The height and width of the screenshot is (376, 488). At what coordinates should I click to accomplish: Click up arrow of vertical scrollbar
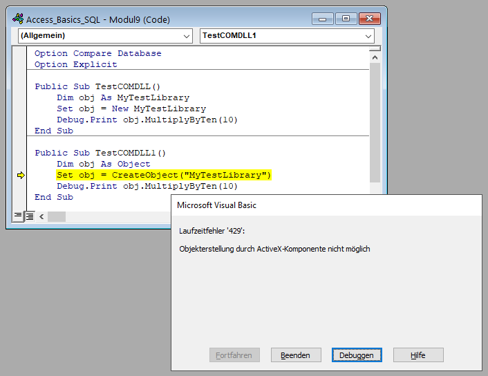point(375,53)
